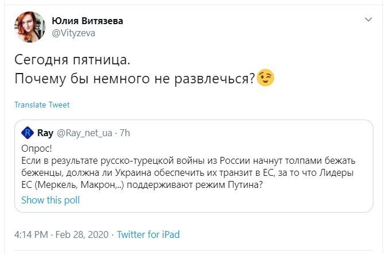
Task: Click the display name Юлия Витязева
Action: pyautogui.click(x=87, y=21)
